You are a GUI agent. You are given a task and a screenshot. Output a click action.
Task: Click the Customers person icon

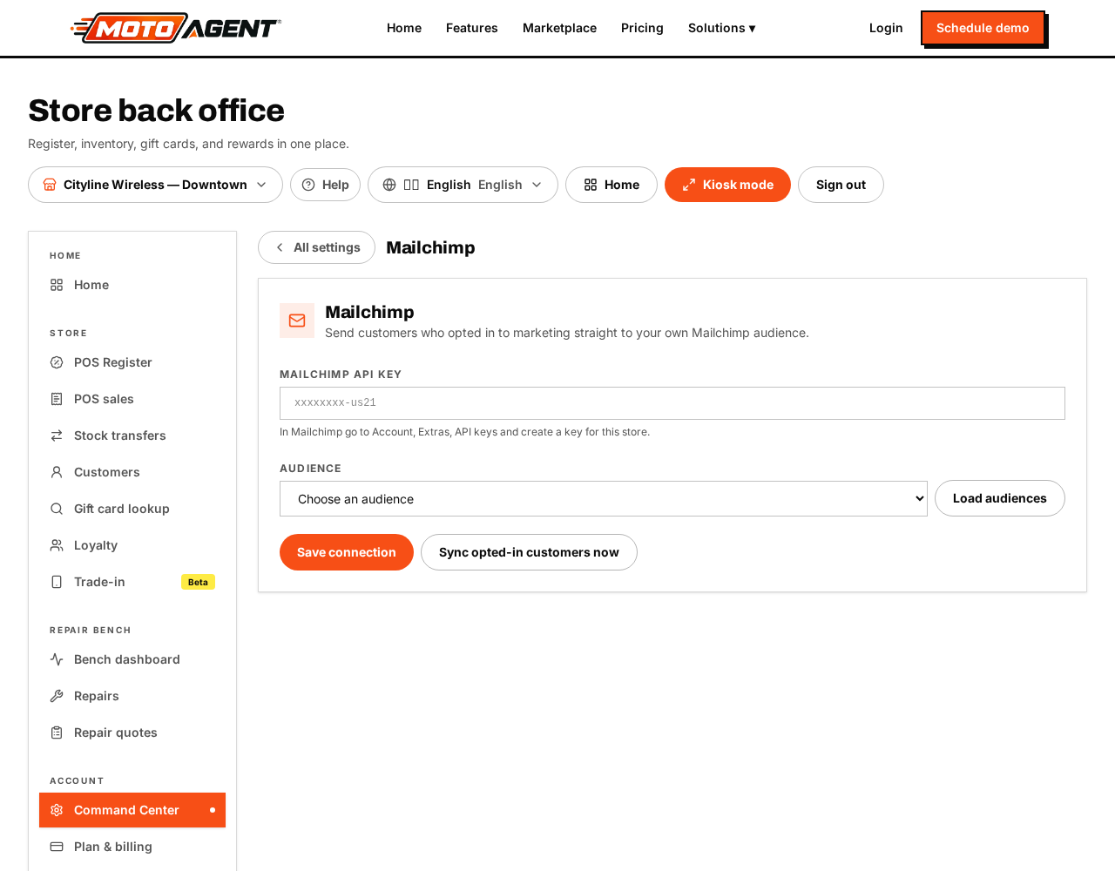[x=57, y=472]
